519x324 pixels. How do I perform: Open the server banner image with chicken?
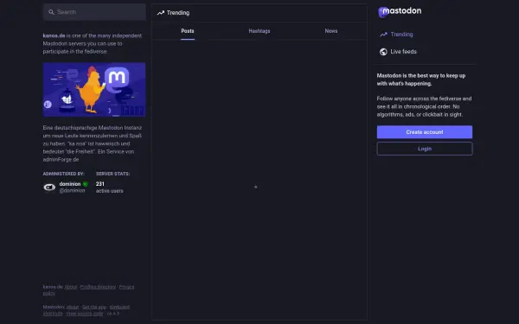(x=94, y=89)
